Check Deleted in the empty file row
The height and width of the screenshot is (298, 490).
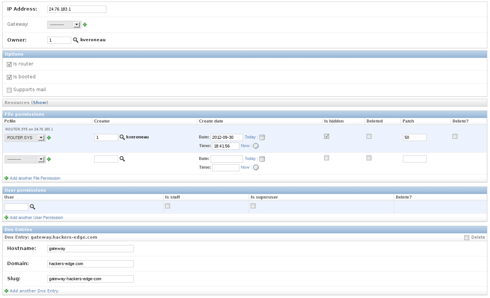[x=369, y=158]
